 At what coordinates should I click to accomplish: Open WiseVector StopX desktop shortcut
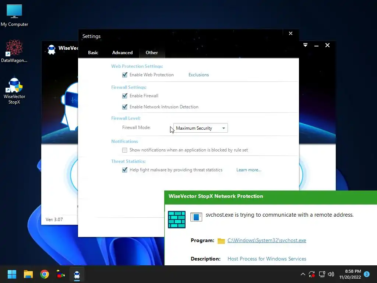(14, 91)
